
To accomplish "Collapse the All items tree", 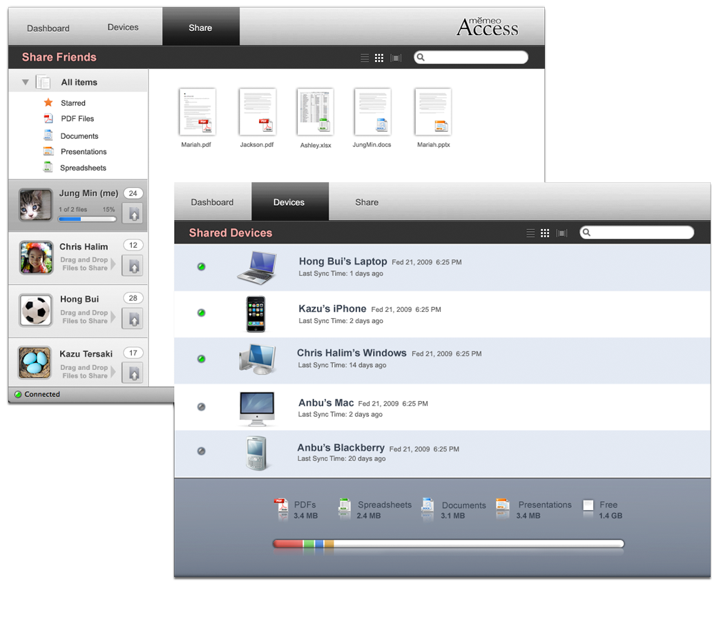I will pyautogui.click(x=26, y=82).
